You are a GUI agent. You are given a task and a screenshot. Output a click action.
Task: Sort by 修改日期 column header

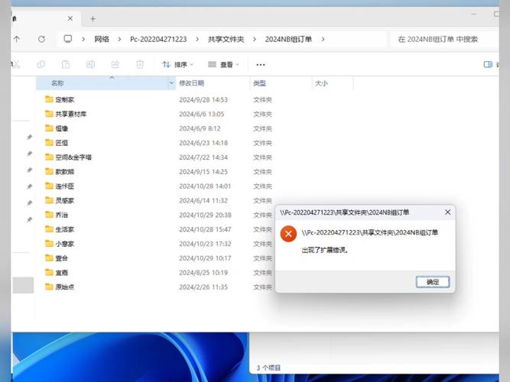(192, 83)
